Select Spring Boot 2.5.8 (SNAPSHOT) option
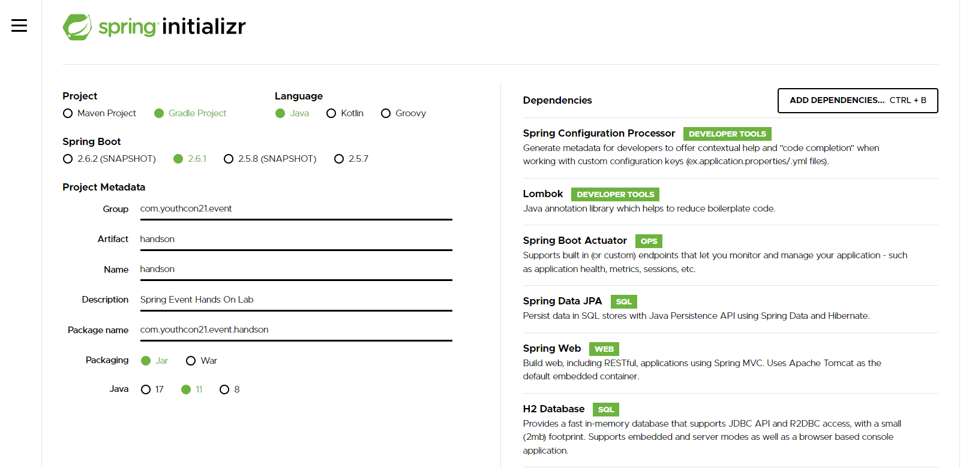The width and height of the screenshot is (963, 468). tap(229, 159)
